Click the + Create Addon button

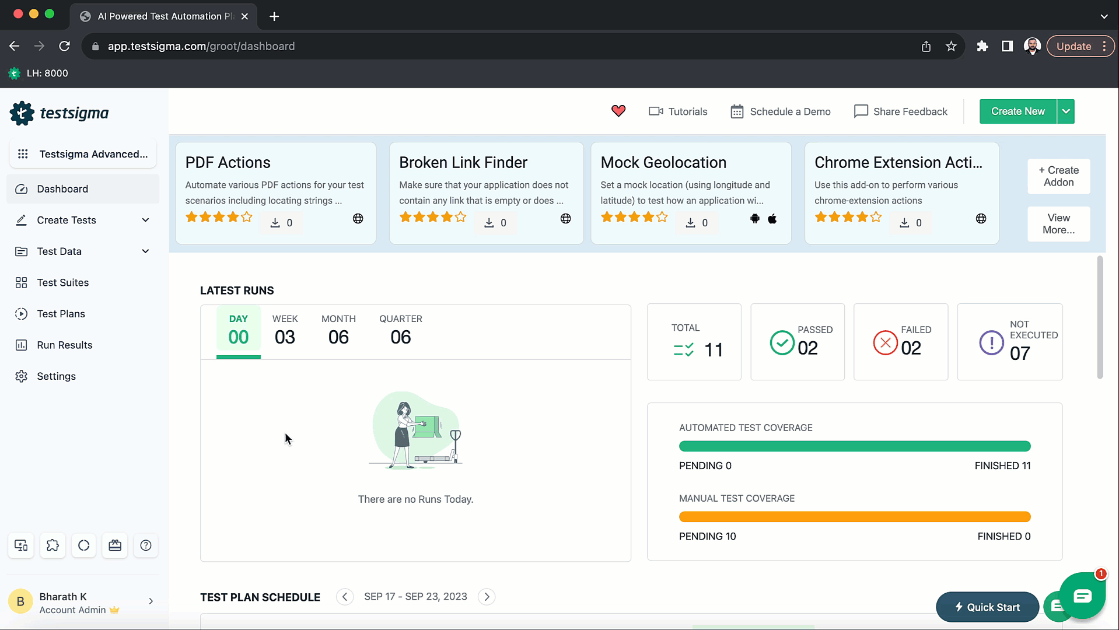click(x=1058, y=176)
